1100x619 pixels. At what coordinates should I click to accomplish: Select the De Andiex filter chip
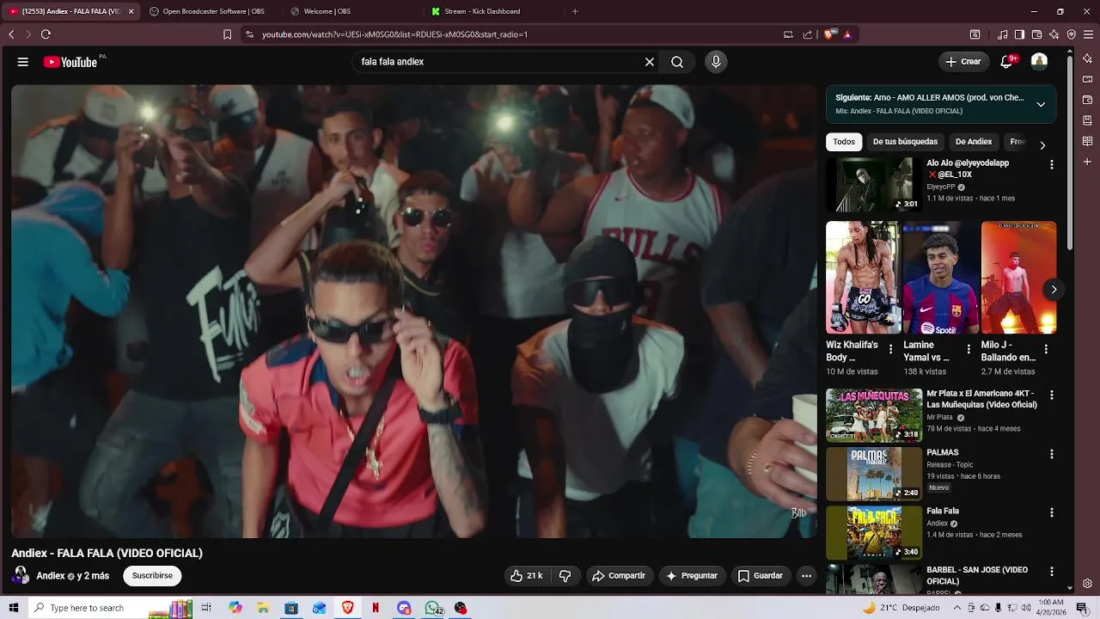point(974,142)
